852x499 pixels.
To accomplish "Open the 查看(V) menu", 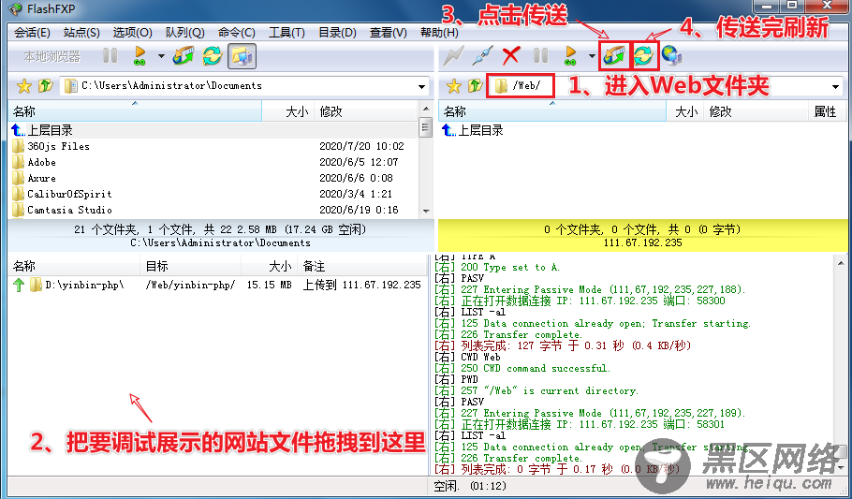I will click(x=388, y=33).
